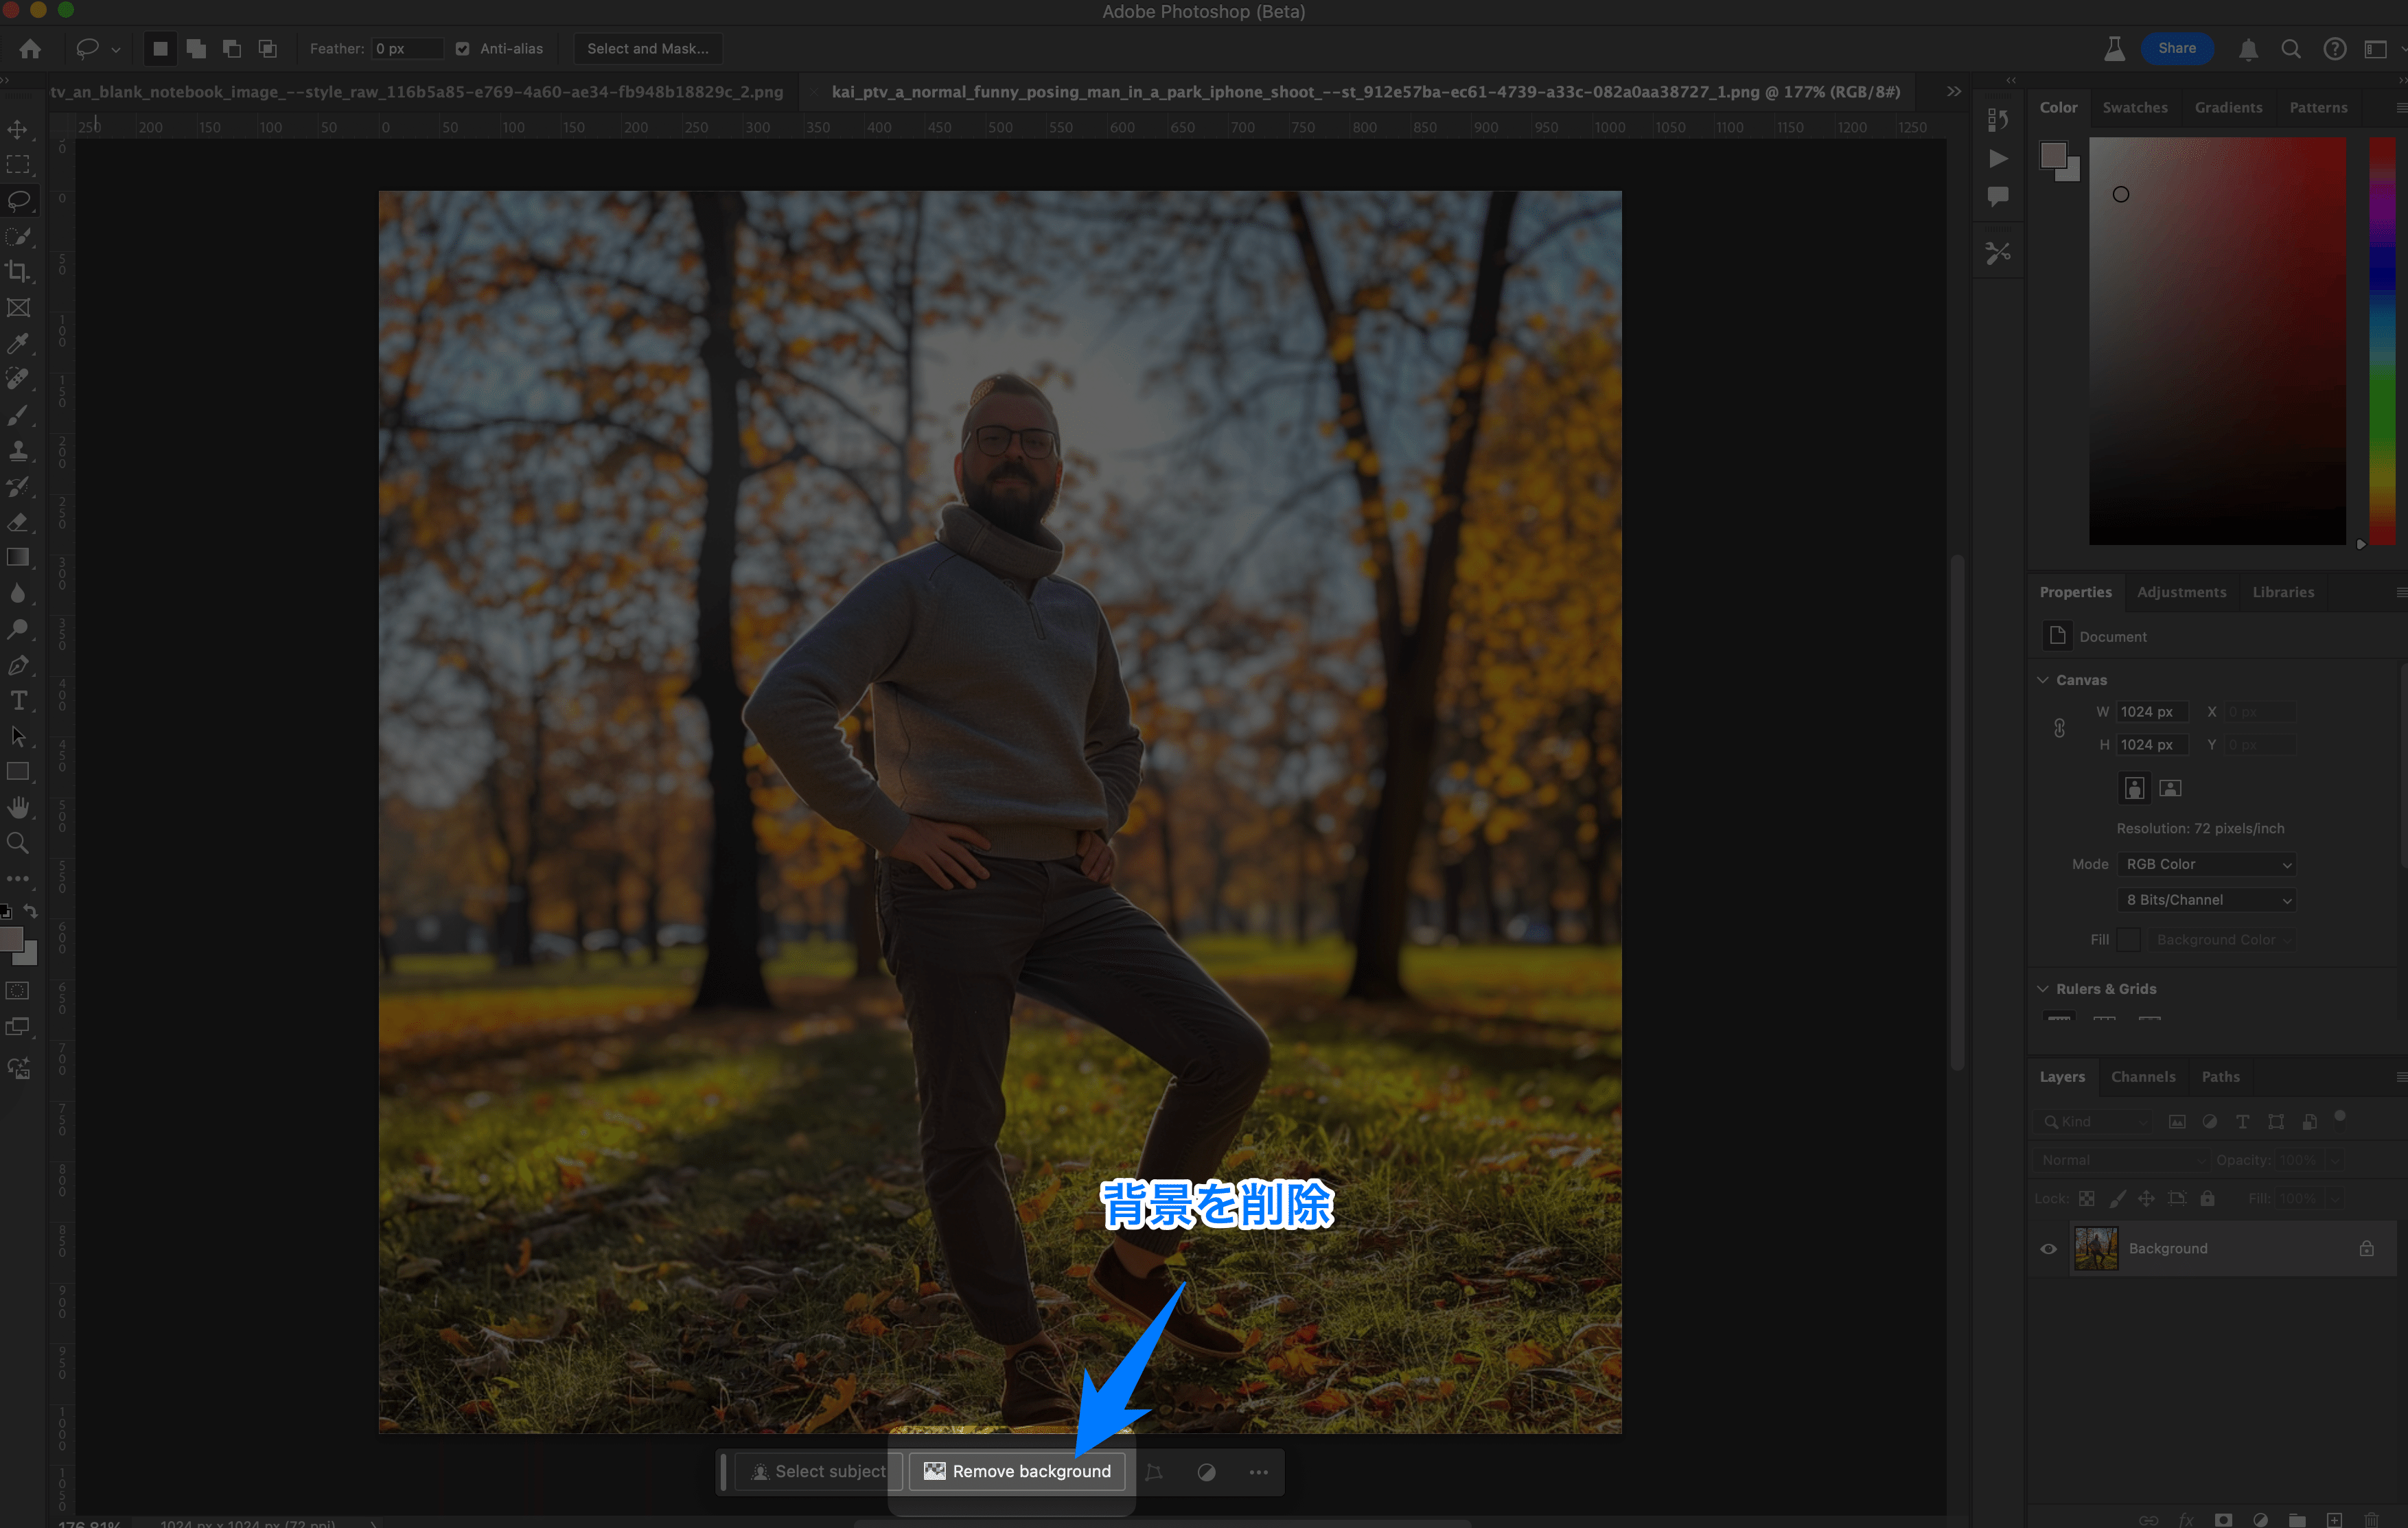The height and width of the screenshot is (1528, 2408).
Task: Toggle the Anti-alias checkbox
Action: [x=463, y=49]
